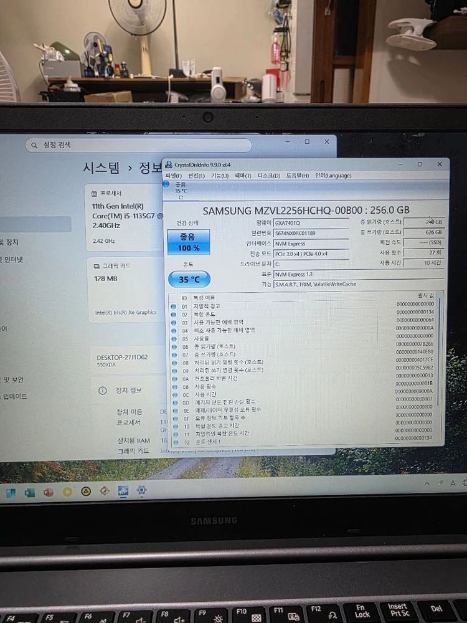Click the blue status icon of row 04
Viewport: 467px width, 623px height.
174,330
